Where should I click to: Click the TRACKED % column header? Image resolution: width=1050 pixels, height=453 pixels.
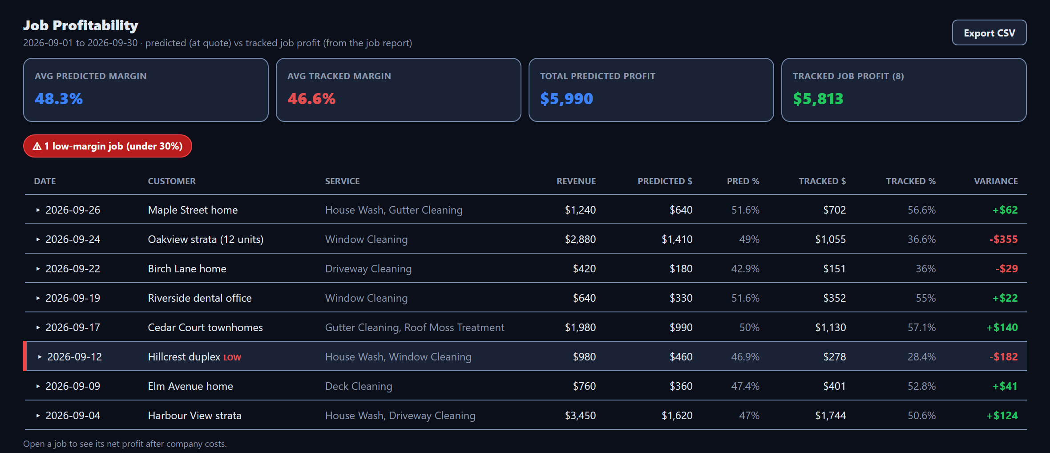911,181
